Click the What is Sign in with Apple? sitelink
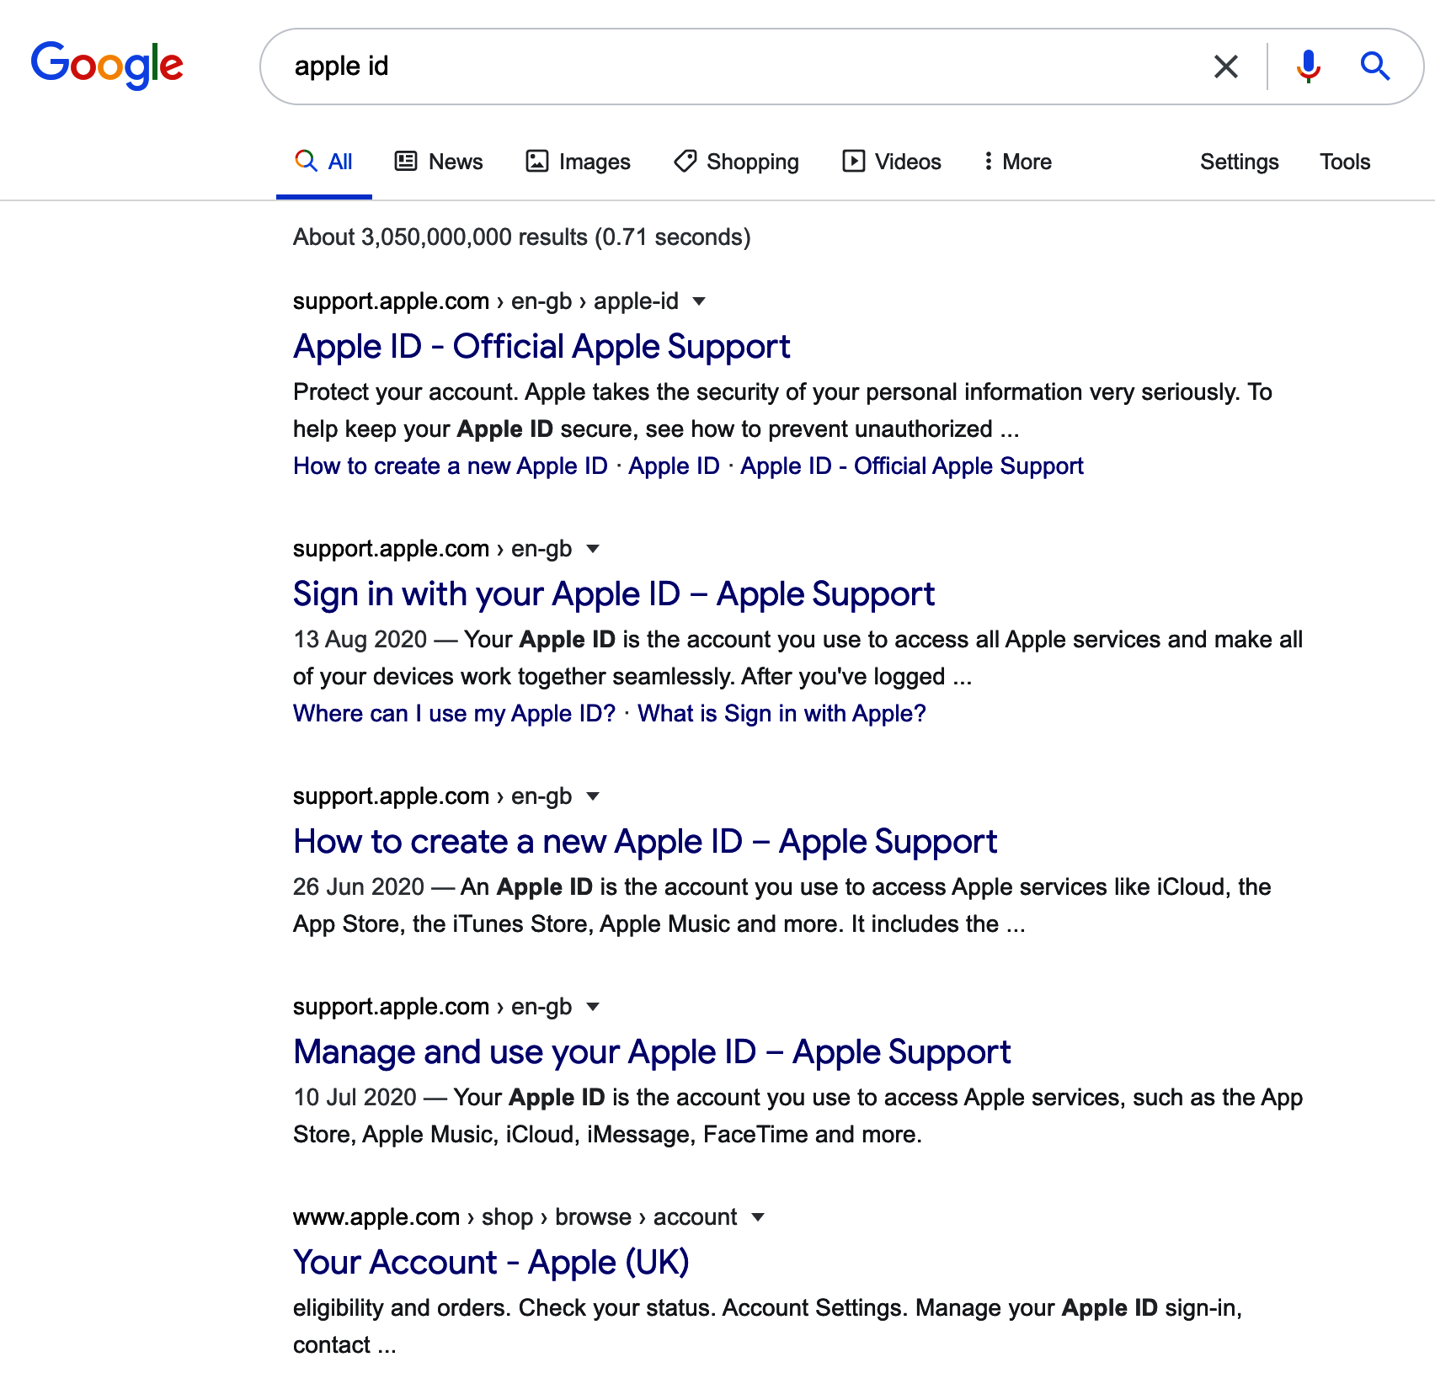Screen dimensions: 1435x1373 click(781, 714)
